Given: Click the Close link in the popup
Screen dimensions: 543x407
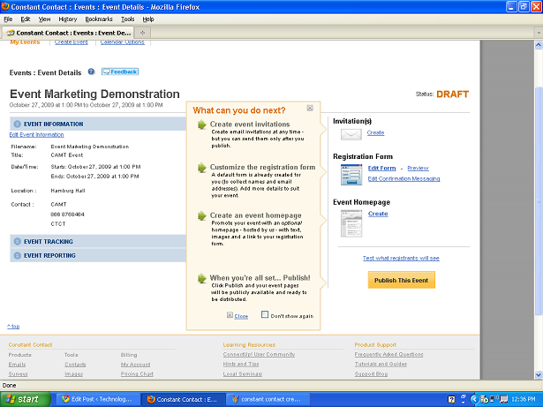Looking at the screenshot, I should point(241,316).
